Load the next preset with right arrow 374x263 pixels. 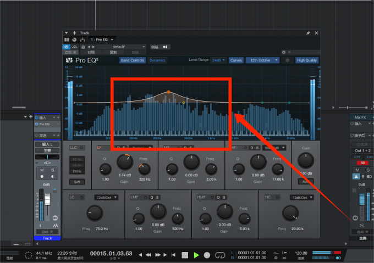click(94, 47)
